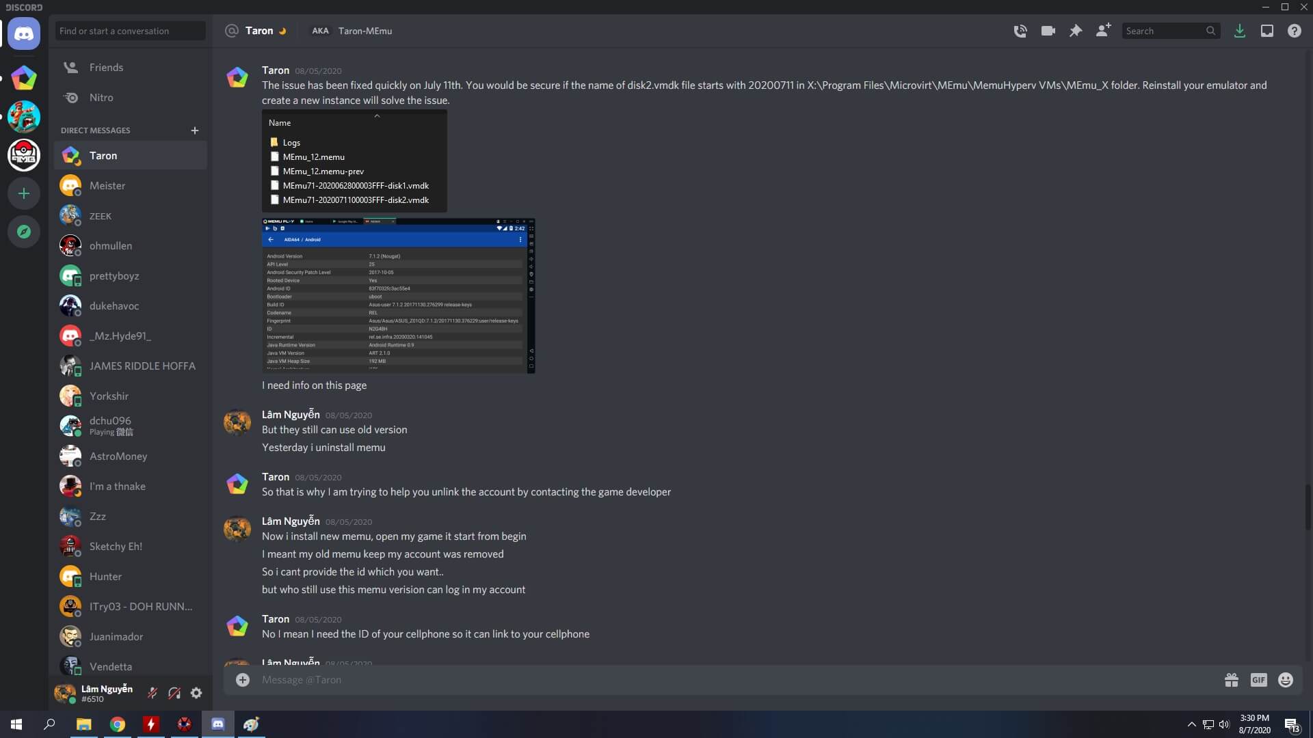Open Nitro gift icon
1313x738 pixels.
point(1232,680)
